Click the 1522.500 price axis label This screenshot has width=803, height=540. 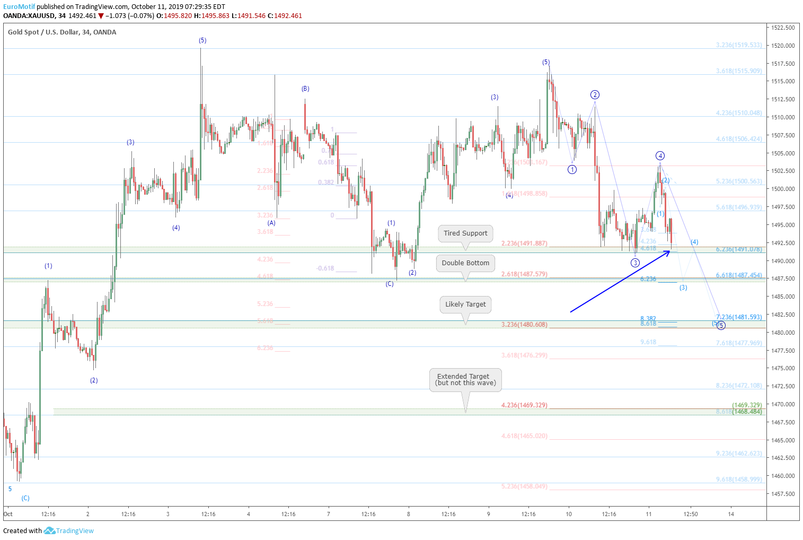point(783,28)
